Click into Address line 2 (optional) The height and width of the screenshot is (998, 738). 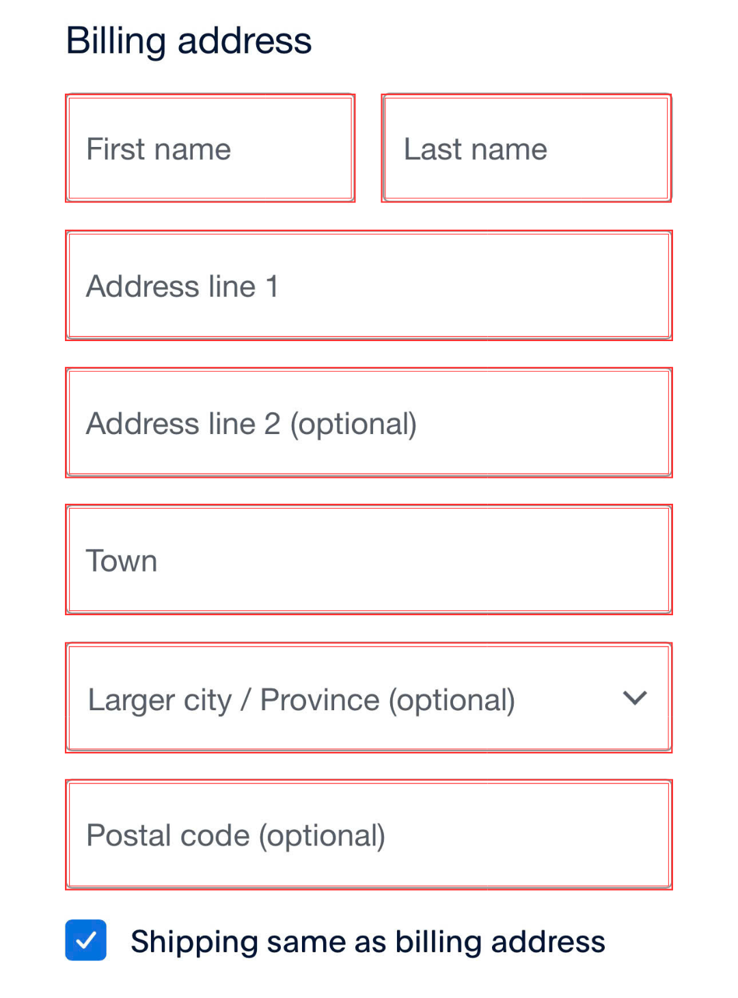coord(369,423)
